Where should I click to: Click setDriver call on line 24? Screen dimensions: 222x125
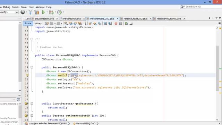[65, 87]
